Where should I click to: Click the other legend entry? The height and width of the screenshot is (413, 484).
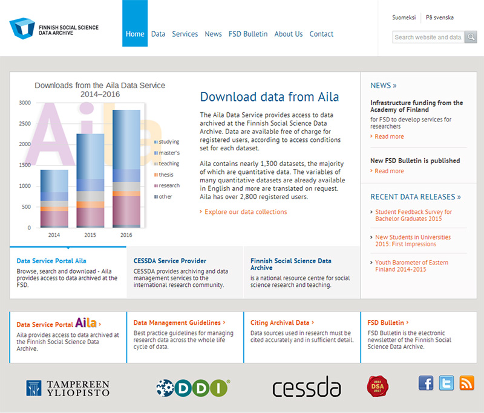pos(163,197)
